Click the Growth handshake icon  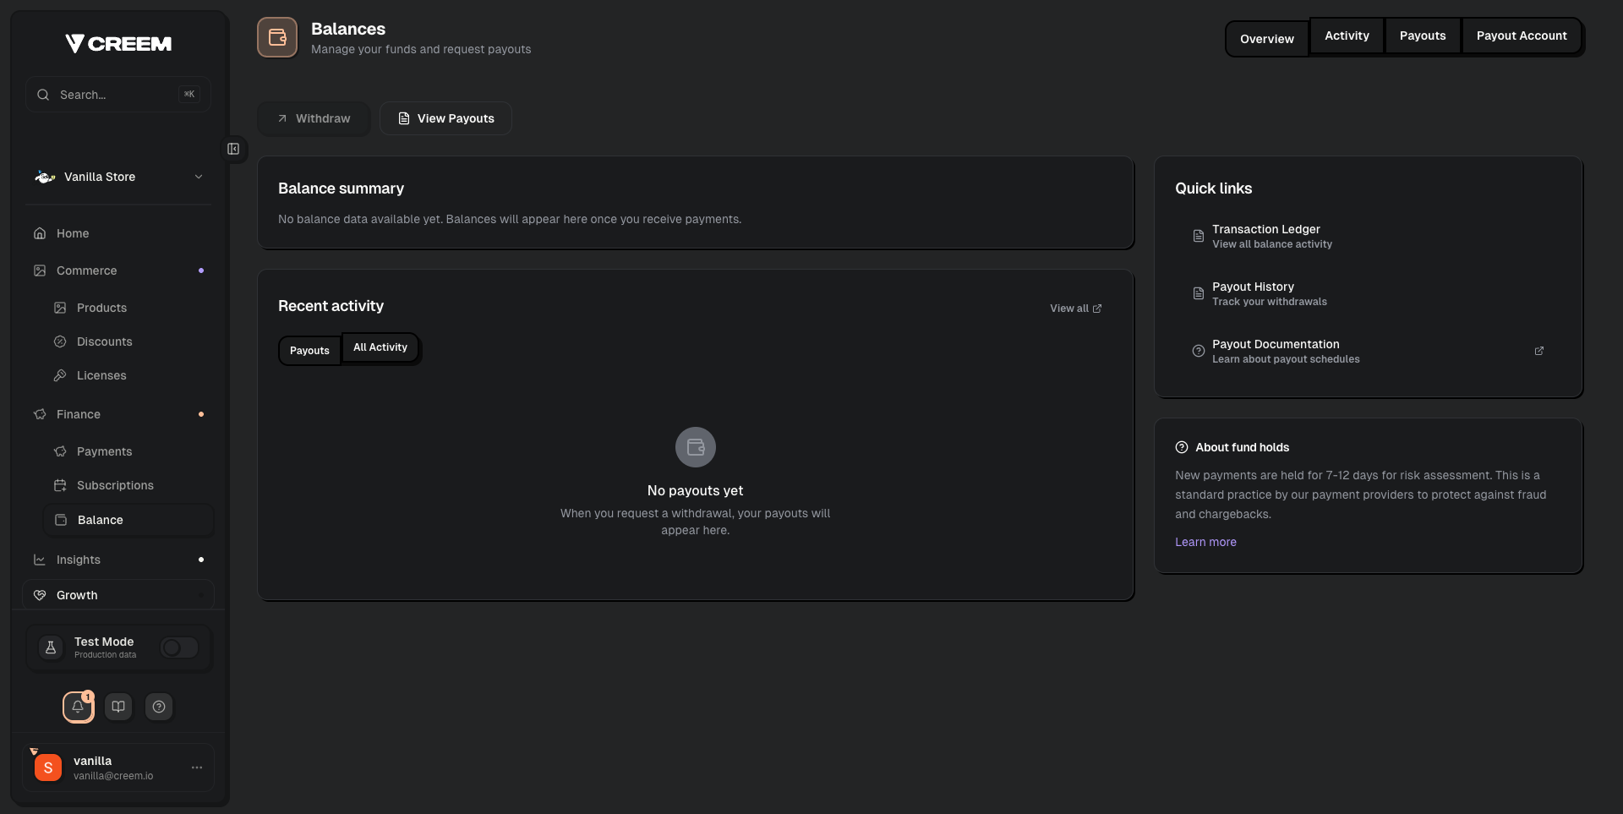point(40,595)
